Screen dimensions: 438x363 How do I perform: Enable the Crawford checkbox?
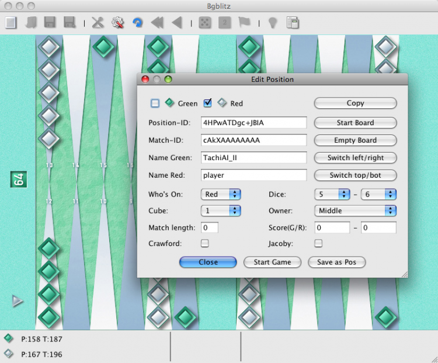point(205,243)
